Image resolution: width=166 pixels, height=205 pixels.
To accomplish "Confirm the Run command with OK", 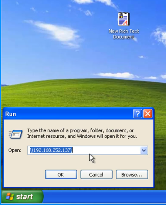I will pyautogui.click(x=61, y=175).
